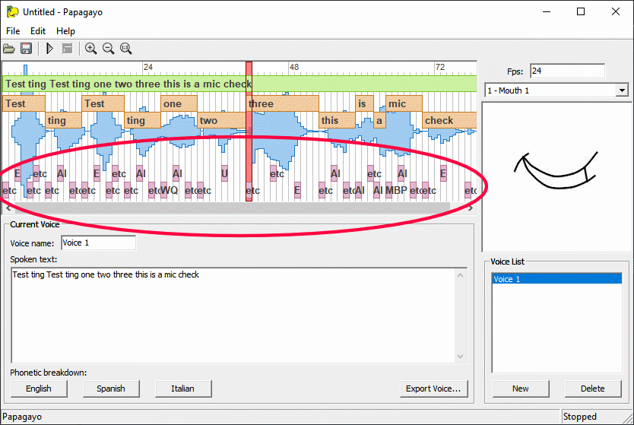This screenshot has width=634, height=425.
Task: Select the 'check' word block
Action: tap(449, 120)
